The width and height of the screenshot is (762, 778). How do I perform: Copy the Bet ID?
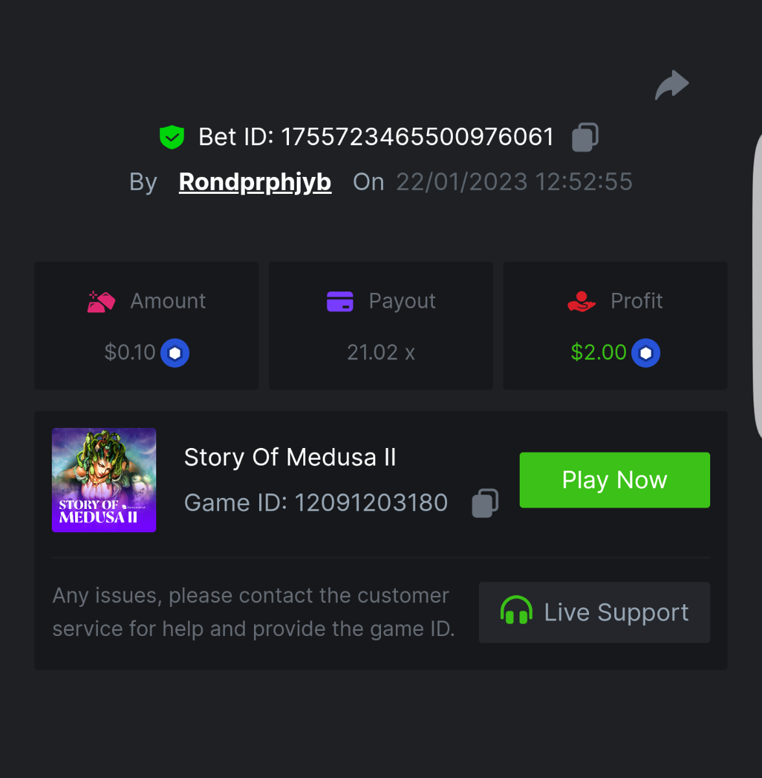tap(584, 137)
